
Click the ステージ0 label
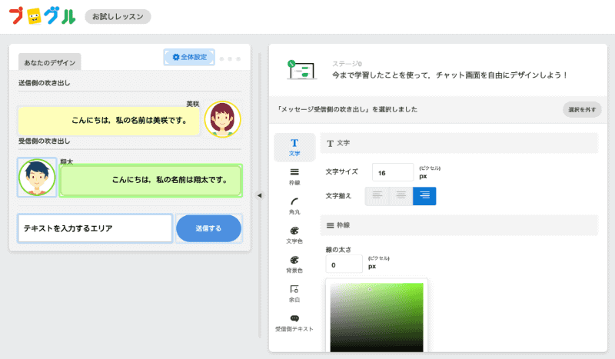(x=347, y=64)
